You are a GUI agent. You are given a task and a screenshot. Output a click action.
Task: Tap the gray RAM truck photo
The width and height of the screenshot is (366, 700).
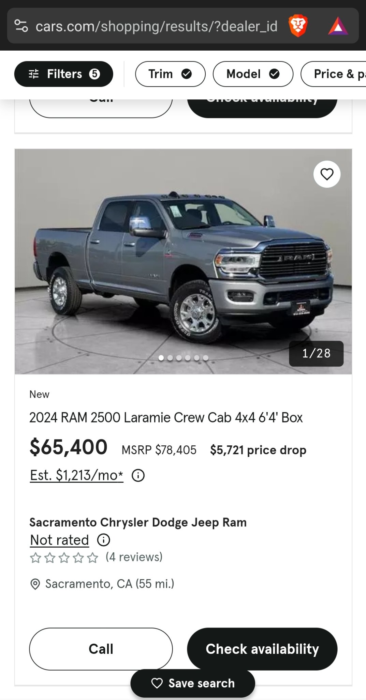pyautogui.click(x=183, y=261)
